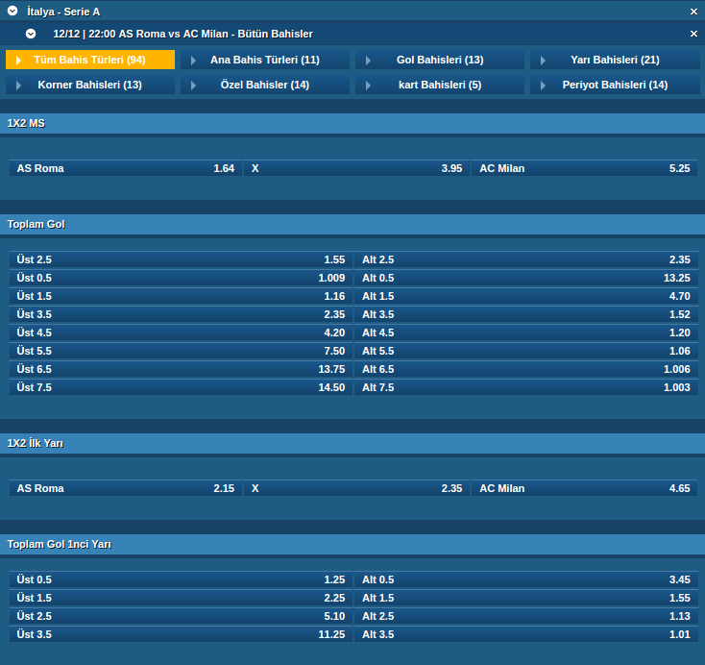This screenshot has height=665, width=705.
Task: Select Üst 2.5 total goals at 1.55
Action: tap(181, 259)
